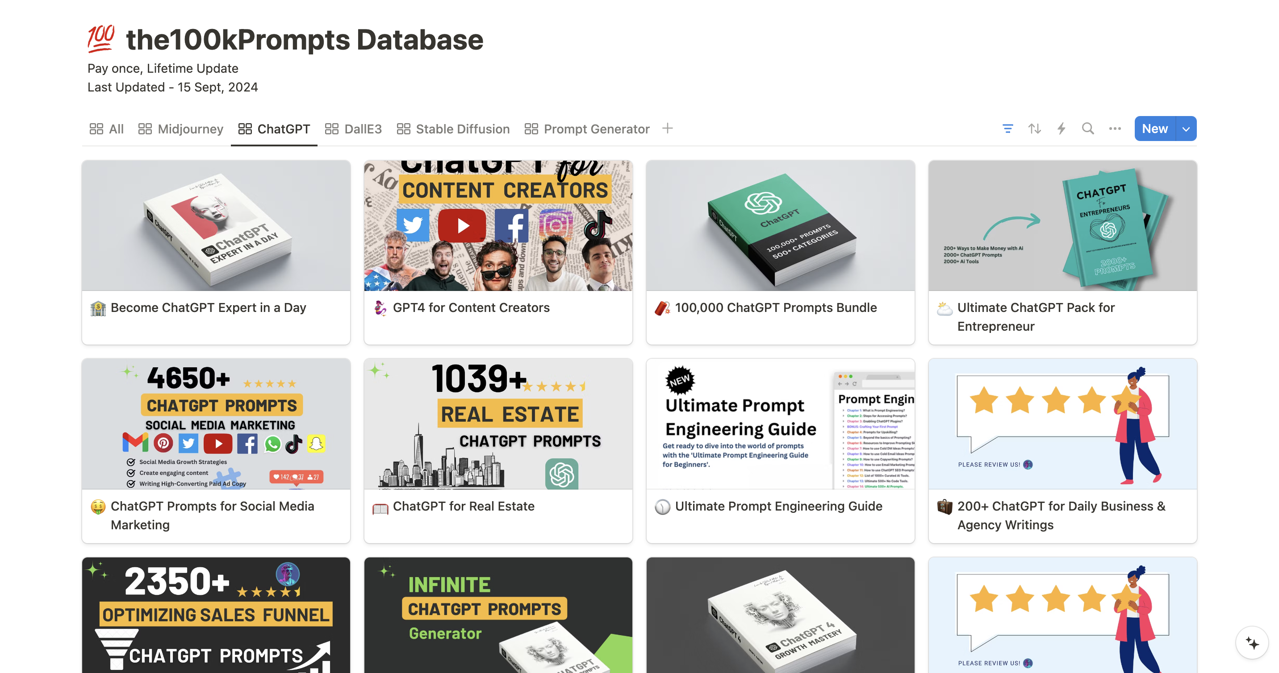Click the100kPrompts Database page title
This screenshot has height=673, width=1279.
(x=305, y=40)
